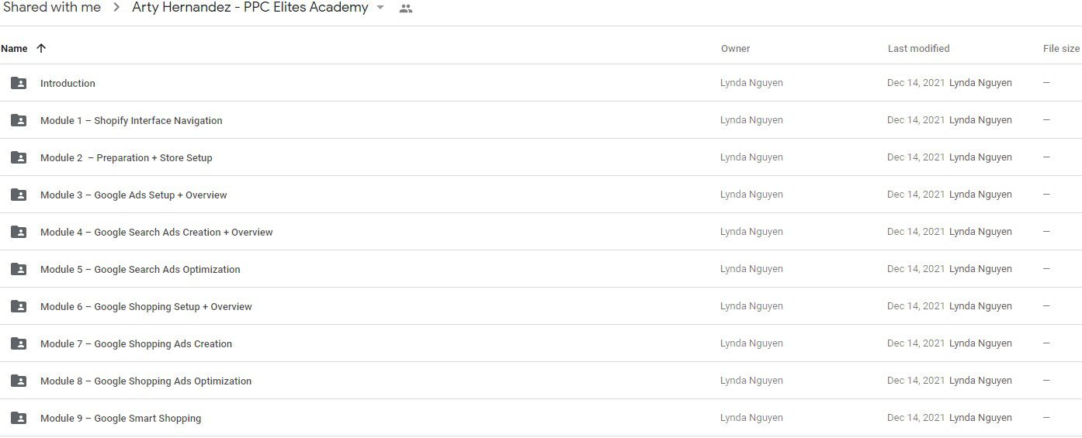Select Module 4 – Google Search Ads Creation row
This screenshot has width=1082, height=438.
541,232
